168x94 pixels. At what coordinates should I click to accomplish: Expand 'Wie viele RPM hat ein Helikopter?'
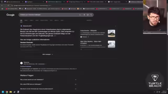point(48,84)
